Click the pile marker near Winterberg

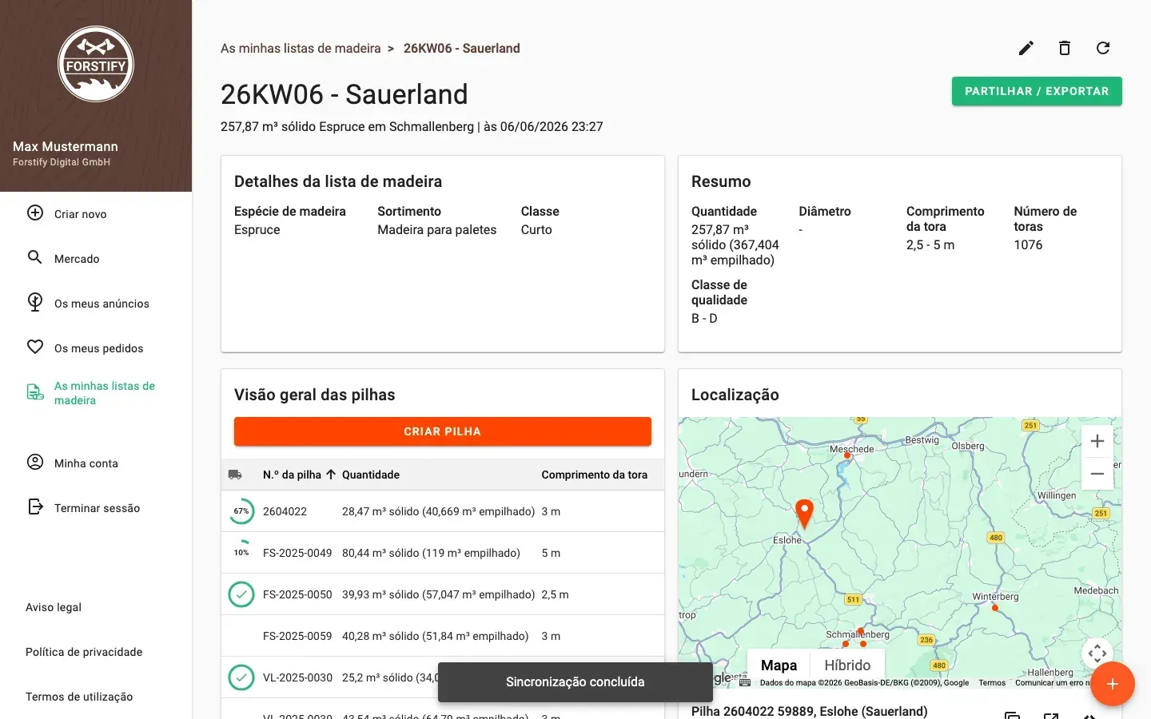pyautogui.click(x=995, y=608)
